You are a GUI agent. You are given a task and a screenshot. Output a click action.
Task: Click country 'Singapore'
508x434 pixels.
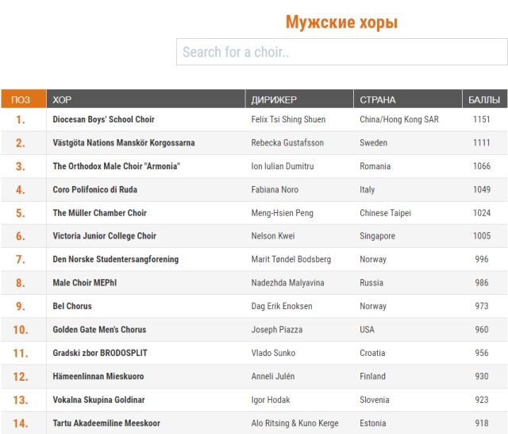pyautogui.click(x=378, y=236)
